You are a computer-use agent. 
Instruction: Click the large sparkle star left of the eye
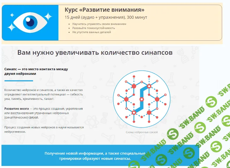point(11,27)
